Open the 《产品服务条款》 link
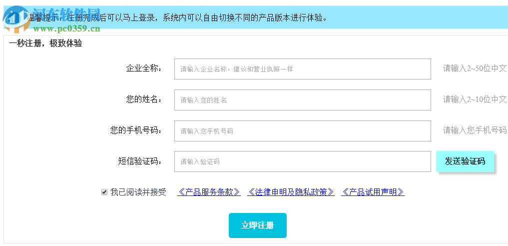508x246 pixels. tap(209, 192)
